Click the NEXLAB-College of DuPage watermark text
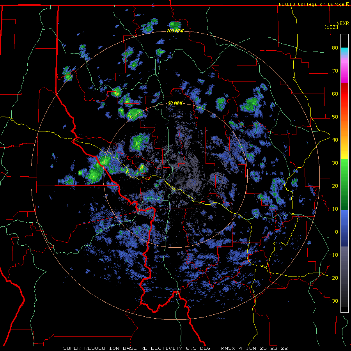Screen dimensions: 351x351 point(312,4)
